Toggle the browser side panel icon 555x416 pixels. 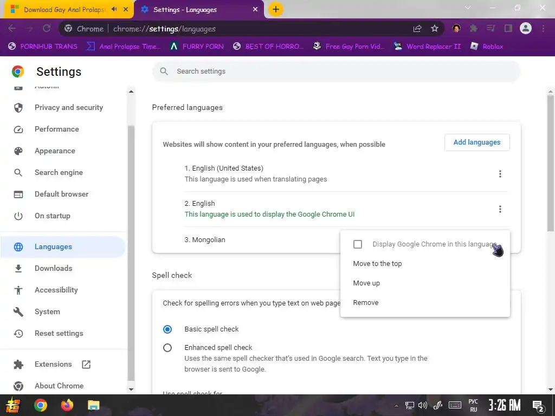coord(508,28)
